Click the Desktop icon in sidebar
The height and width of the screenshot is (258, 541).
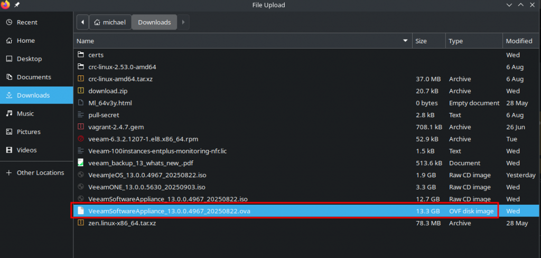[x=10, y=59]
